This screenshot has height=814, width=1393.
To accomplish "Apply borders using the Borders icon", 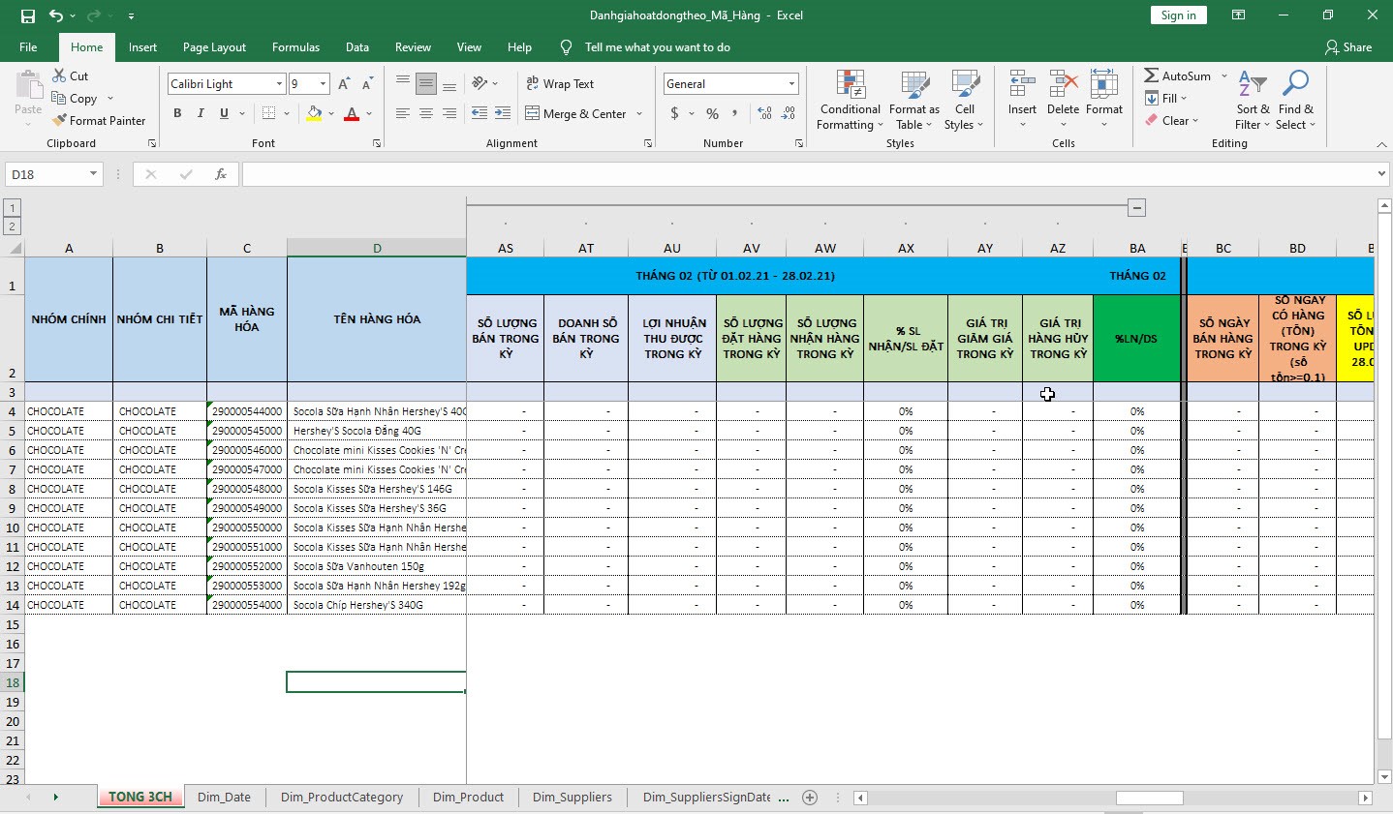I will pos(269,113).
